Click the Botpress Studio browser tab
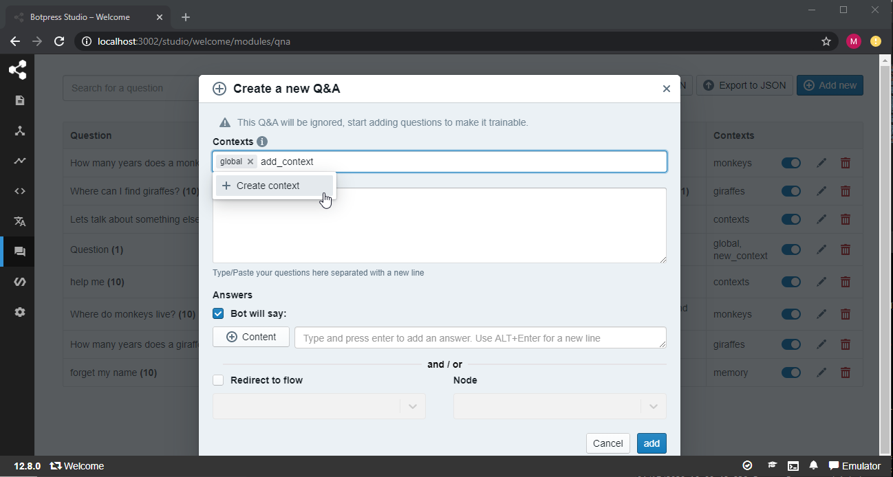 click(x=86, y=17)
